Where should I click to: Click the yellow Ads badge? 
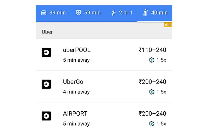(168, 25)
